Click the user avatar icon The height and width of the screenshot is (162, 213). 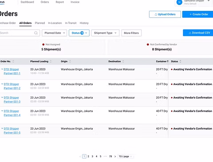click(x=179, y=2)
